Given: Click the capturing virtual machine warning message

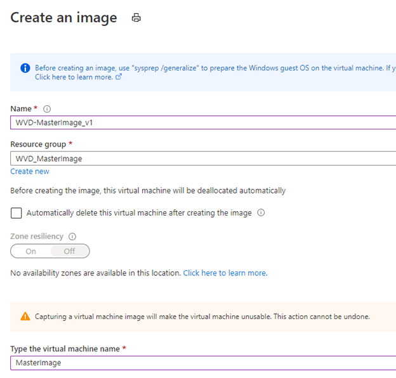Looking at the screenshot, I should coord(202,316).
